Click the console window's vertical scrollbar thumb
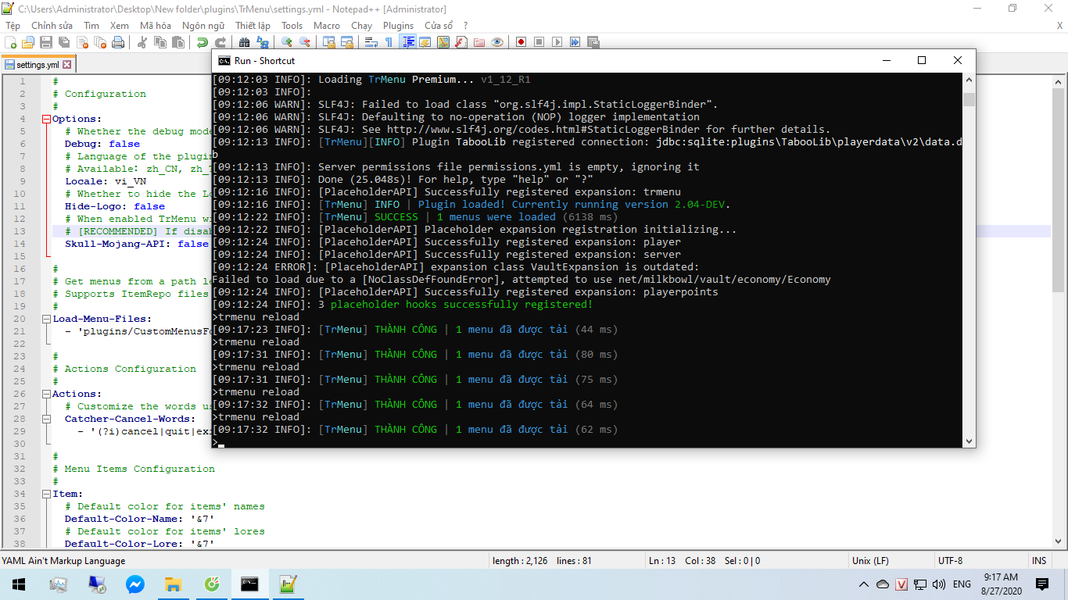The width and height of the screenshot is (1068, 600). point(969,99)
